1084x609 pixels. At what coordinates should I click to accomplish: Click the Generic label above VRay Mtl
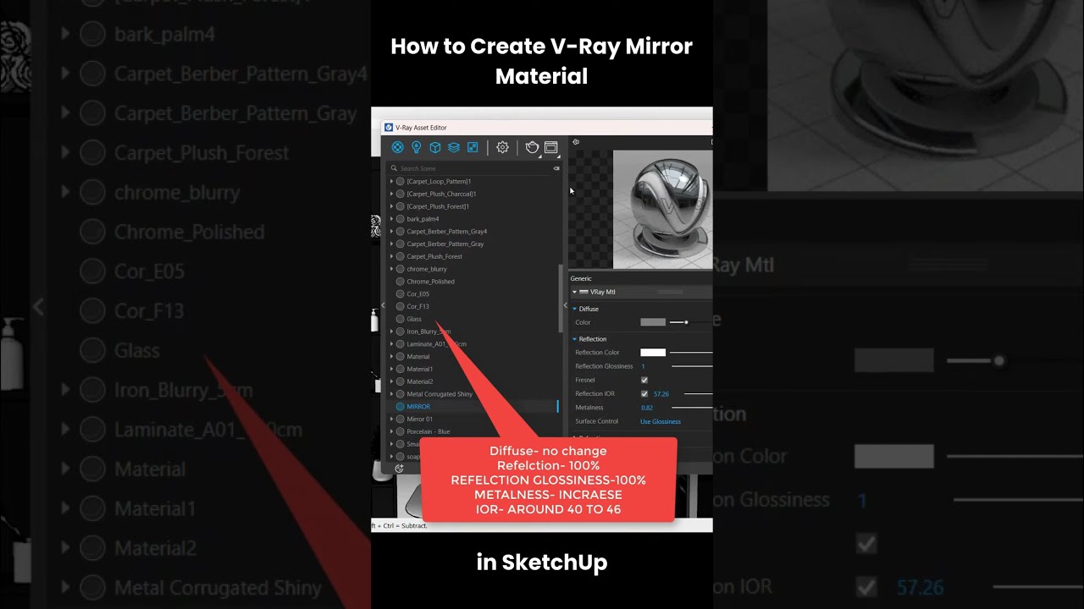click(x=581, y=278)
